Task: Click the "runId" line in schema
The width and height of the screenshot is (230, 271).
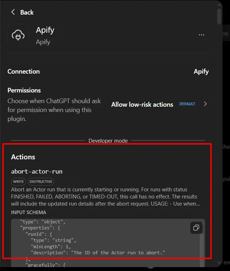Action: [x=39, y=234]
